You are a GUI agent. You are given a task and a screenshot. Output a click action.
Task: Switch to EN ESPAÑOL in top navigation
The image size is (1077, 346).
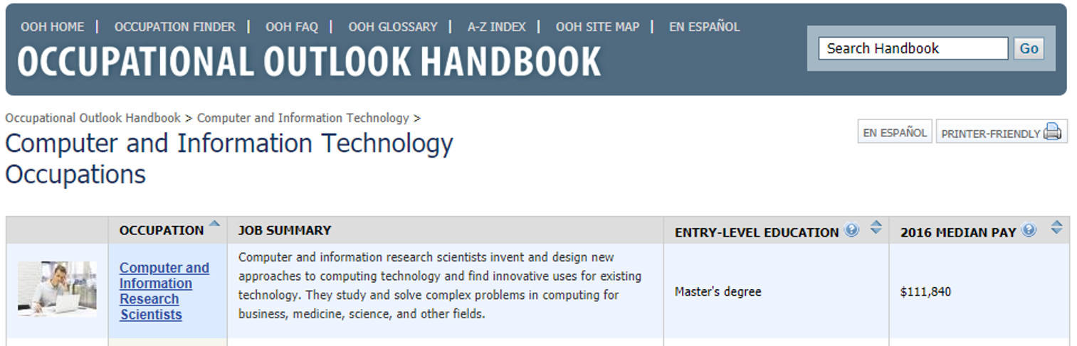pos(705,27)
